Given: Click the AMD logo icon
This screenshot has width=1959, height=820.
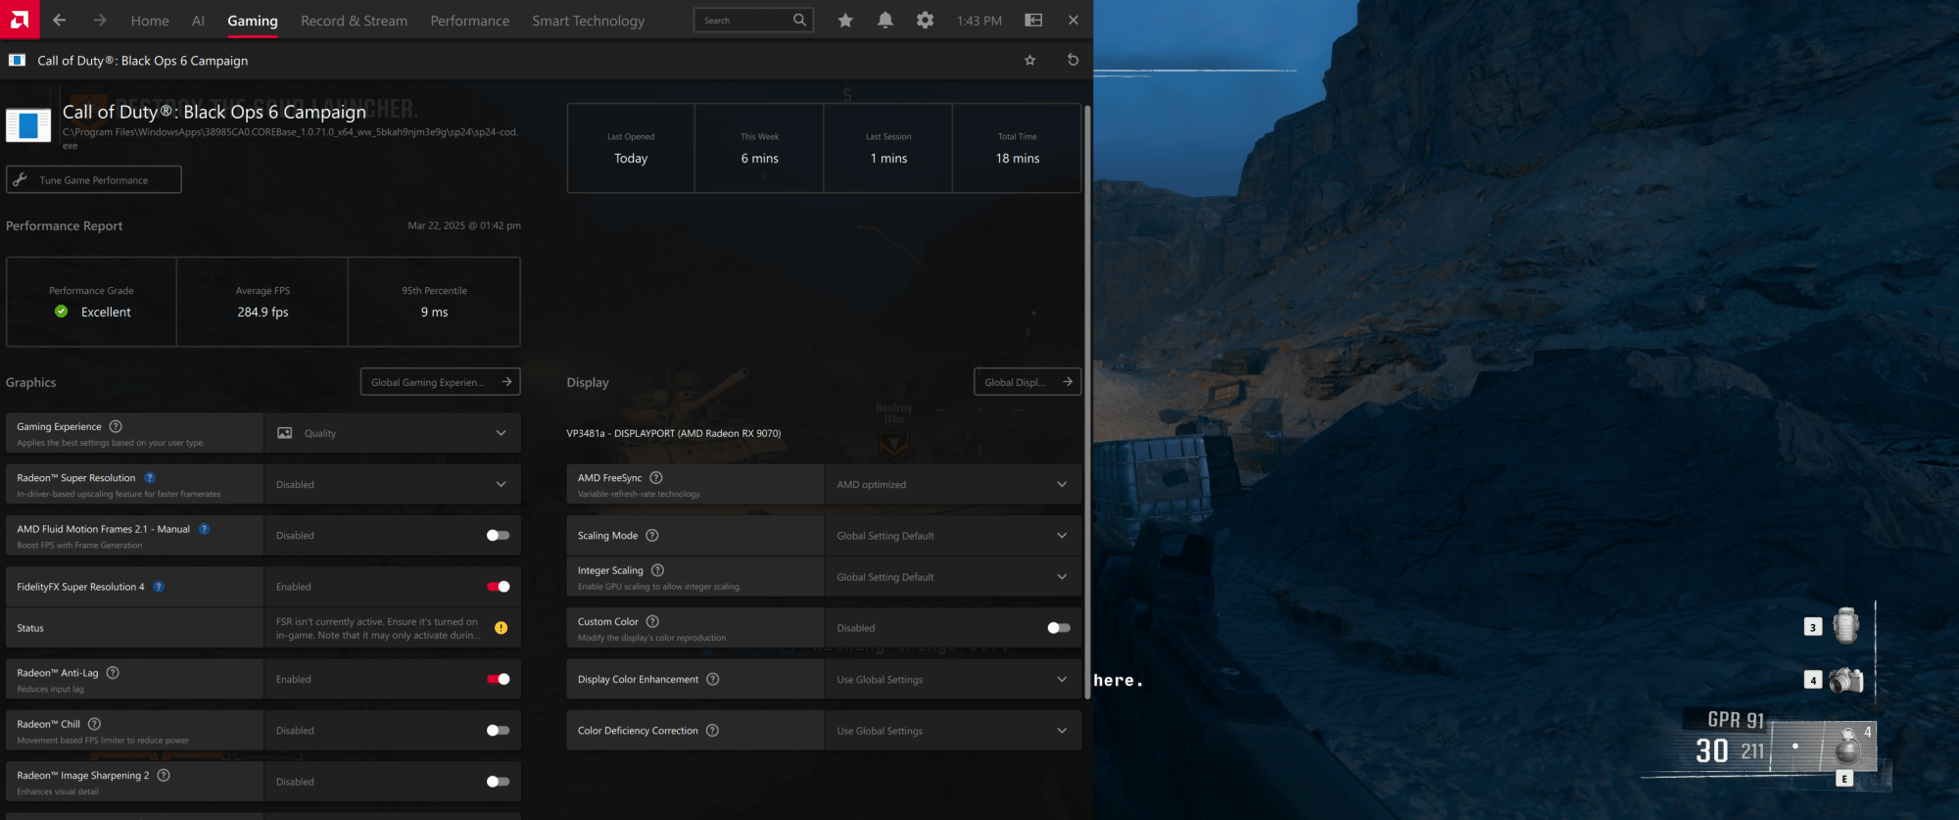Looking at the screenshot, I should (20, 20).
